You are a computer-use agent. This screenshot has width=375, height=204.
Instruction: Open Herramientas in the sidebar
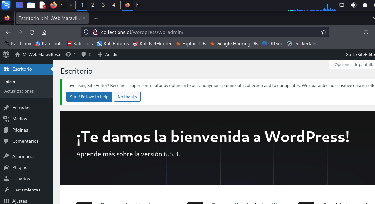coord(26,190)
